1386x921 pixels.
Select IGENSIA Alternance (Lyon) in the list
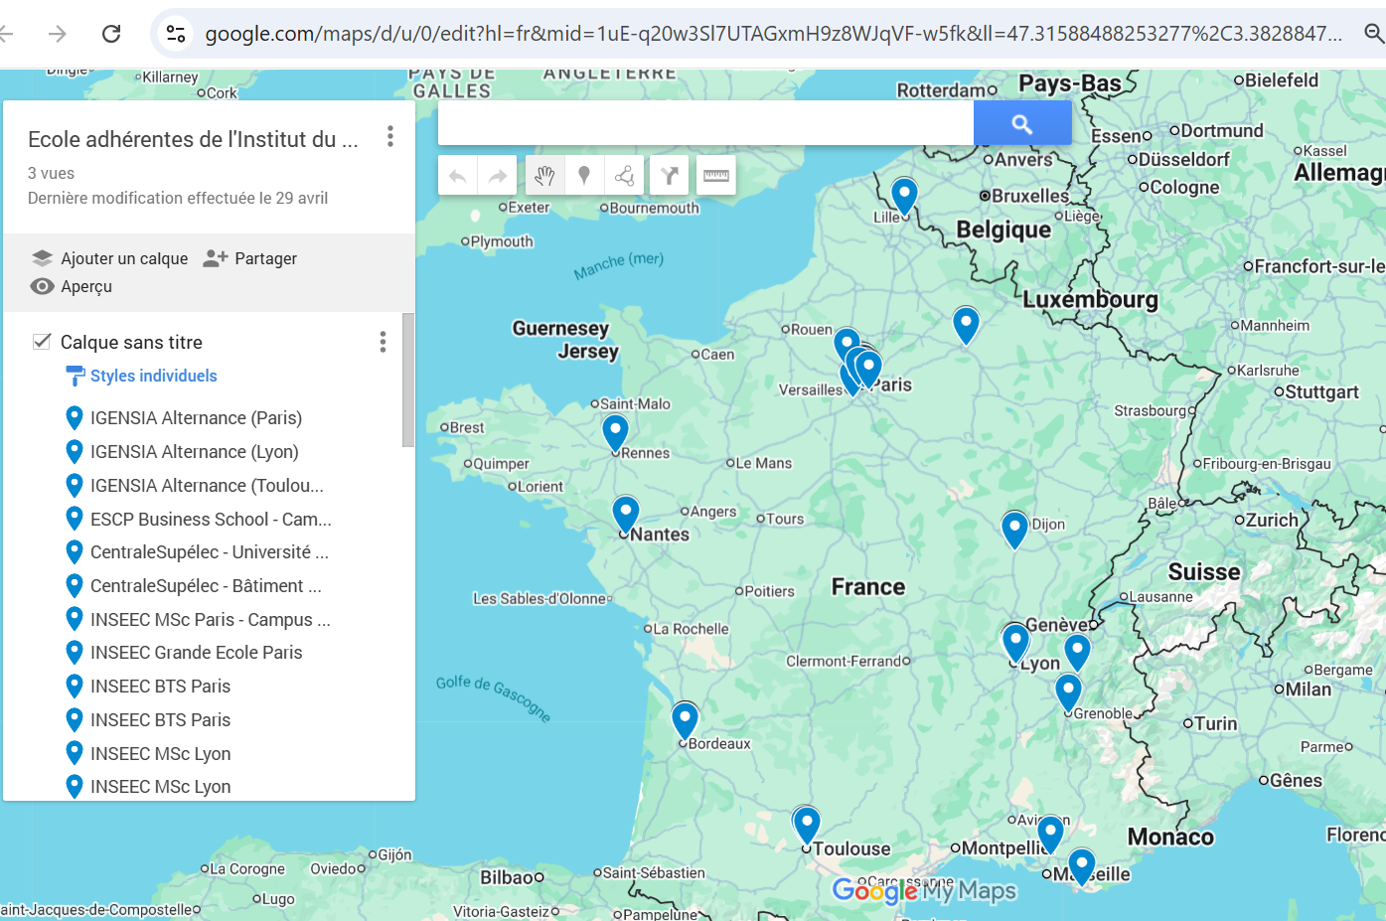194,452
